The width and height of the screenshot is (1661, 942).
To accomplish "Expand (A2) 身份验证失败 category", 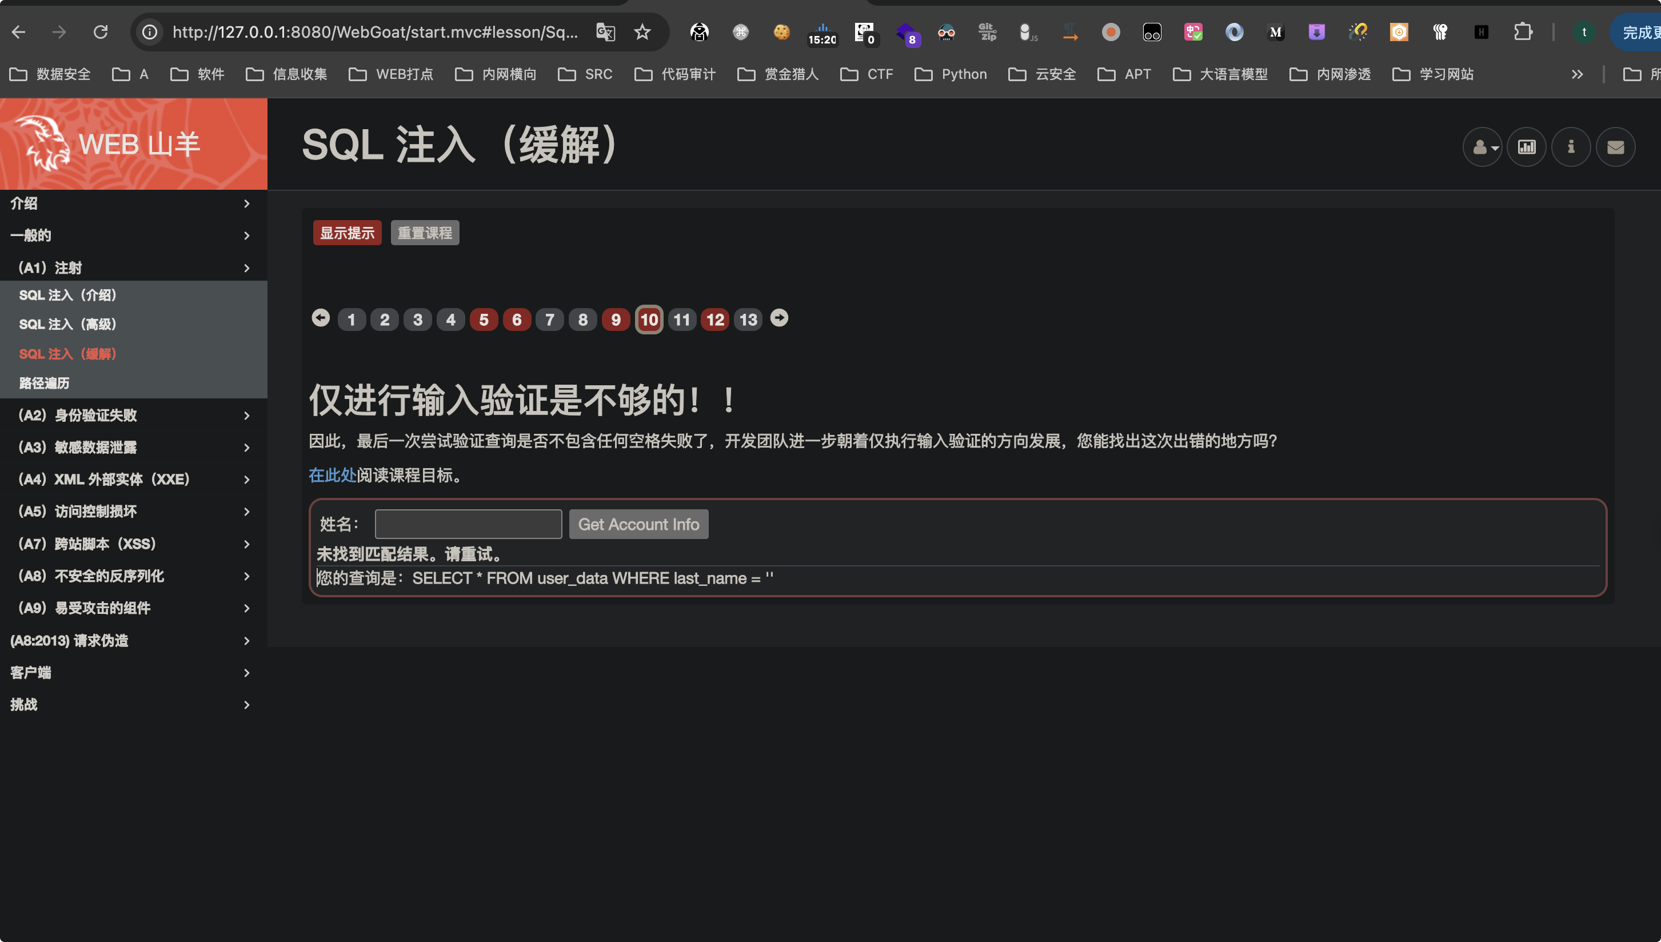I will tap(133, 416).
